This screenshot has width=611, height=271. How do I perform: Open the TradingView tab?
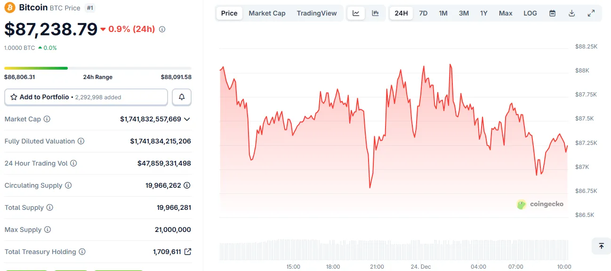[x=317, y=13]
